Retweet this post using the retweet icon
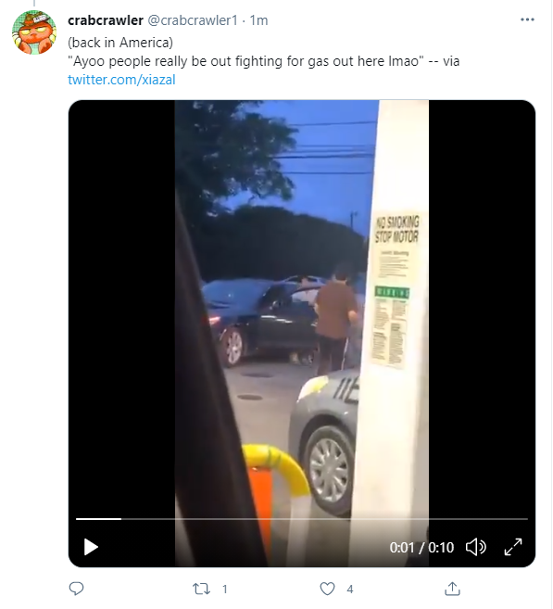Image resolution: width=553 pixels, height=609 pixels. point(202,589)
